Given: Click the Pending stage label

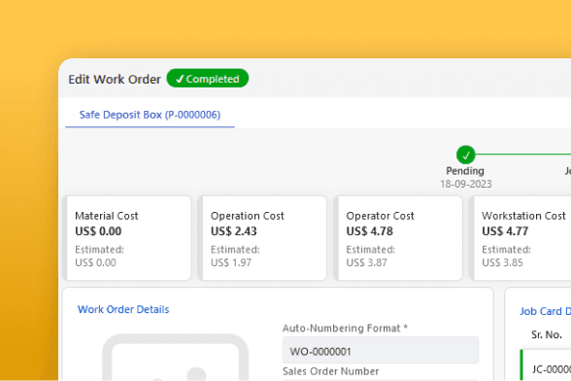Looking at the screenshot, I should [x=465, y=171].
